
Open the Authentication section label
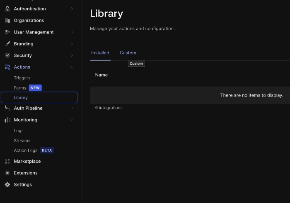[30, 9]
